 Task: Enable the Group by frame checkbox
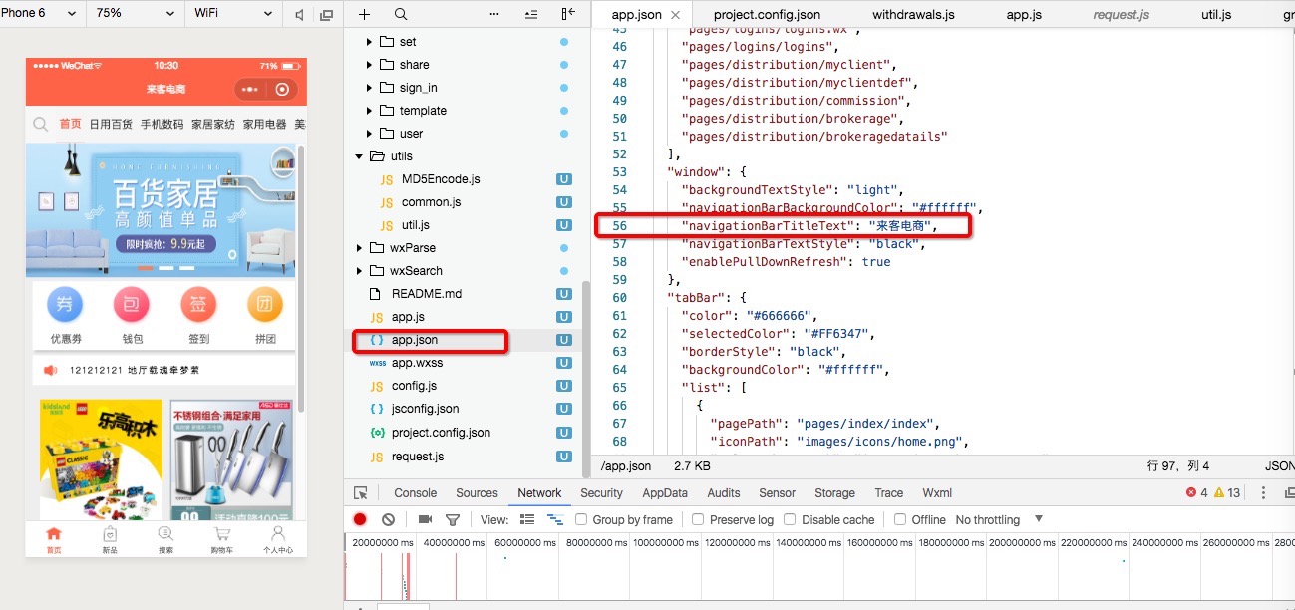tap(581, 519)
